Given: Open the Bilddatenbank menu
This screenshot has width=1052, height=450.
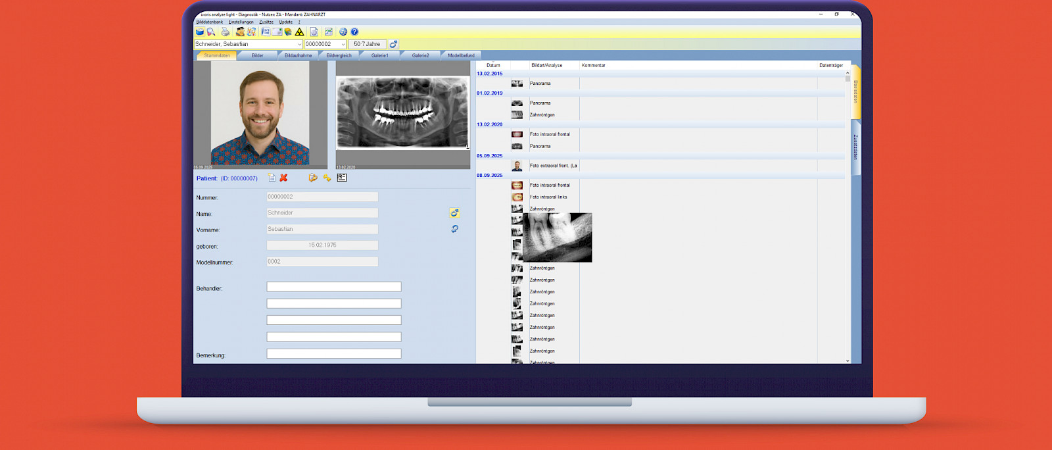Looking at the screenshot, I should coord(209,22).
